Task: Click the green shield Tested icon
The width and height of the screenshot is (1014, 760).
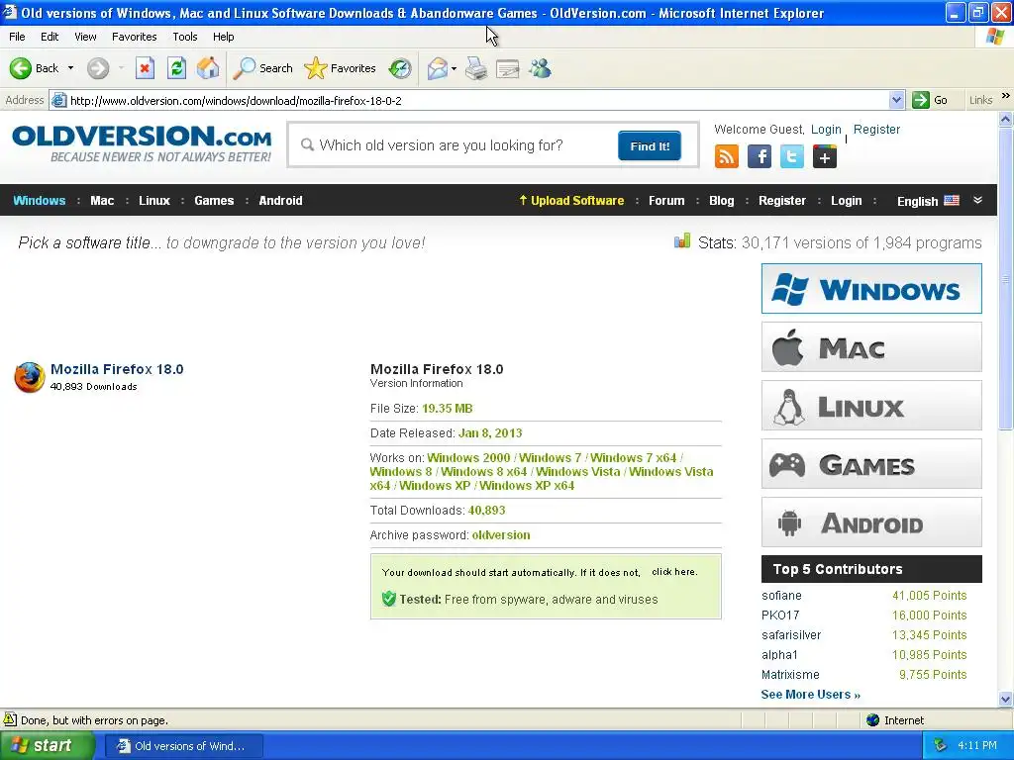Action: tap(388, 599)
